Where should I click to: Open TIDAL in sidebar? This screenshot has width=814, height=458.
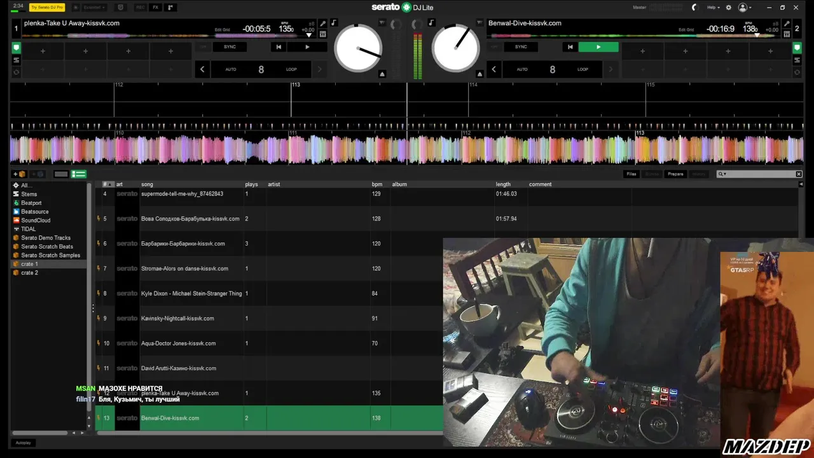click(28, 229)
